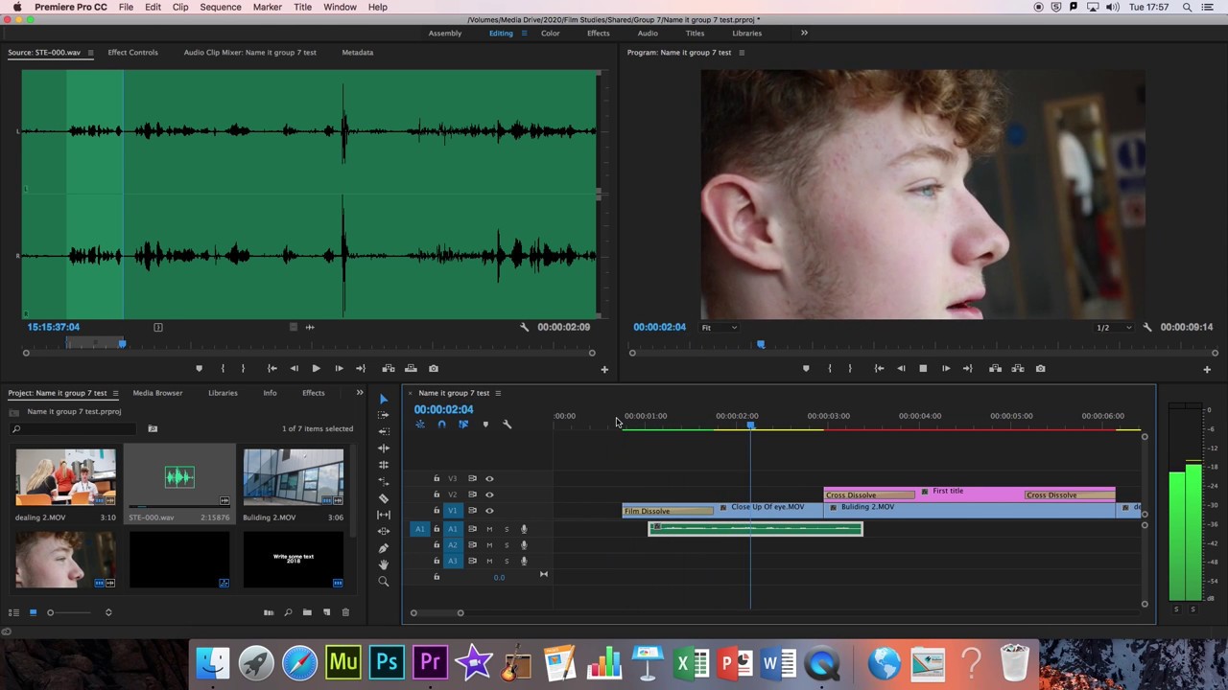Pick the Zoom tool magnifier
Image resolution: width=1228 pixels, height=690 pixels.
pyautogui.click(x=384, y=582)
